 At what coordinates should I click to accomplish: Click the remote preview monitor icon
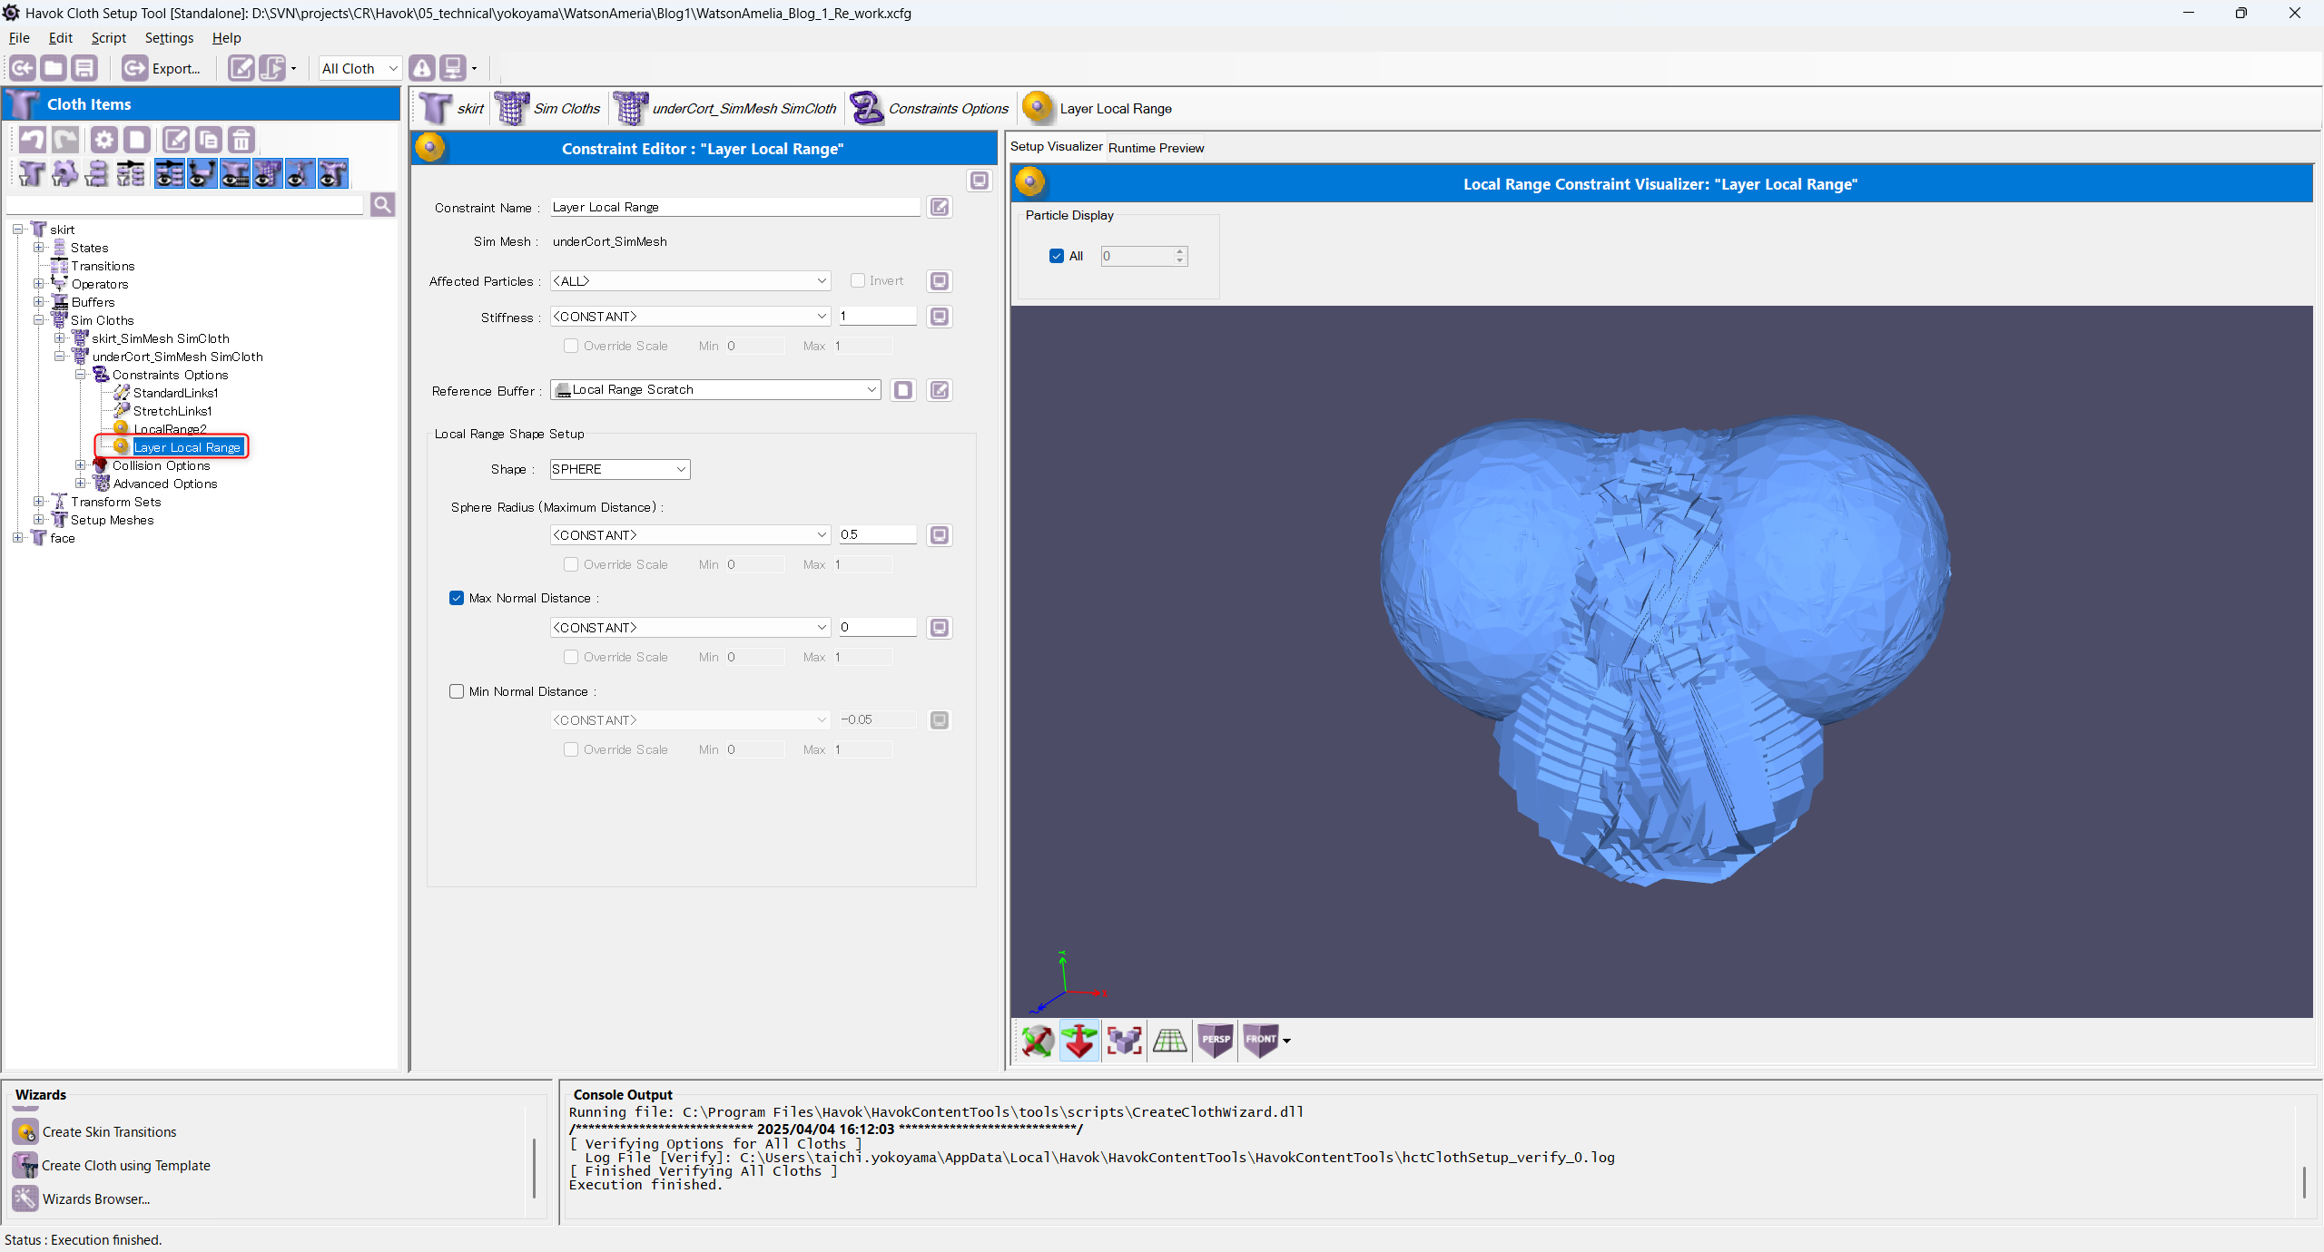tap(453, 68)
